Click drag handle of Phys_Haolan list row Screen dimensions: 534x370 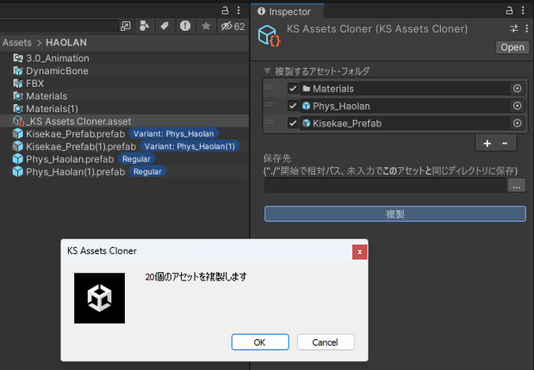pos(270,105)
